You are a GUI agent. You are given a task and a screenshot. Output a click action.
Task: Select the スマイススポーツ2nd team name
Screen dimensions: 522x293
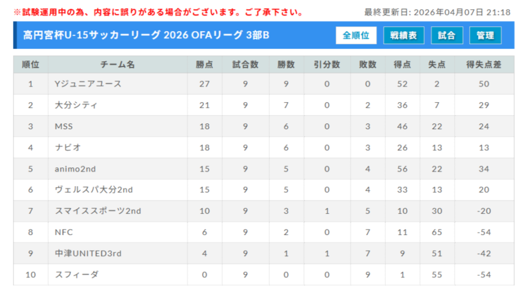[97, 211]
